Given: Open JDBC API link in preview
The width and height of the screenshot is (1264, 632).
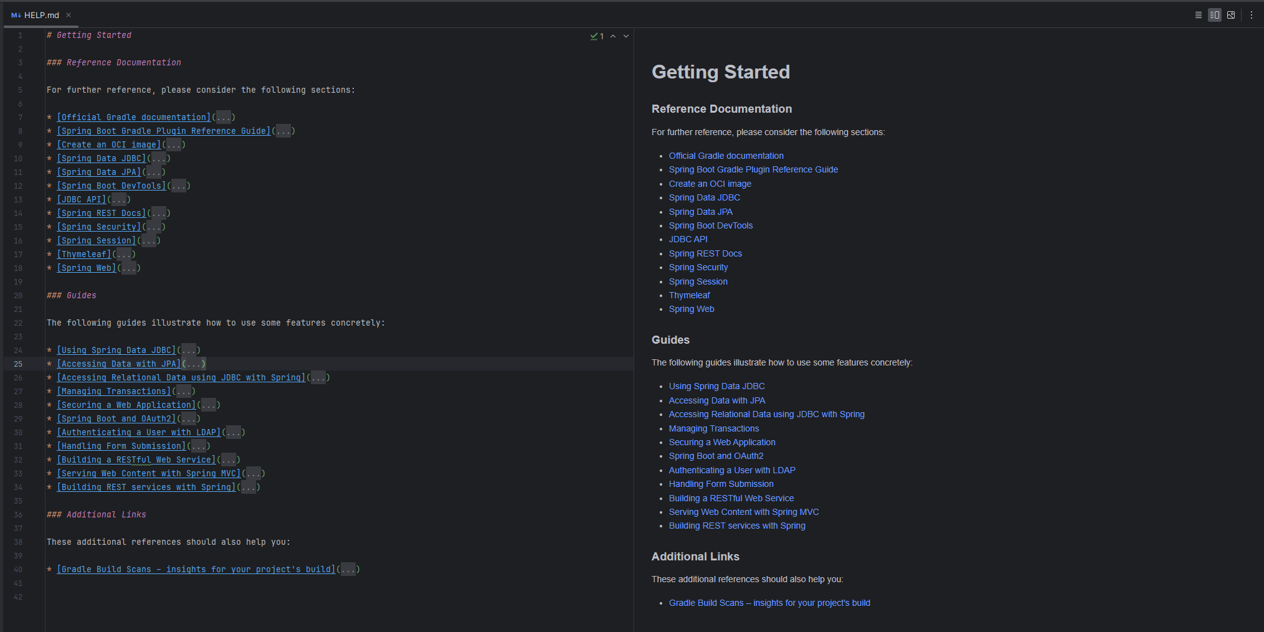Looking at the screenshot, I should pos(688,239).
